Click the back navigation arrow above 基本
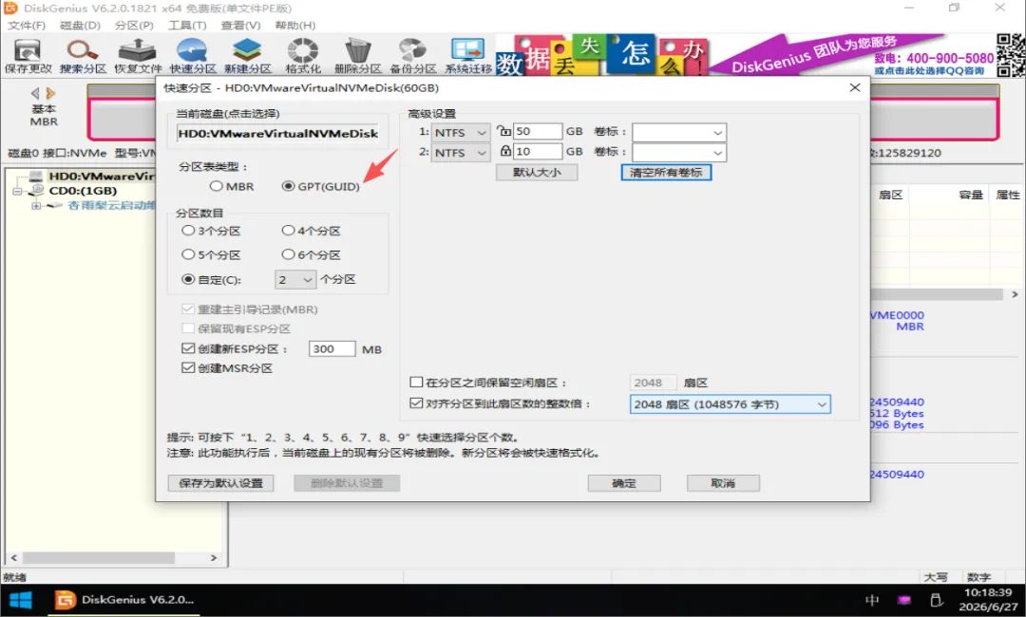 35,93
